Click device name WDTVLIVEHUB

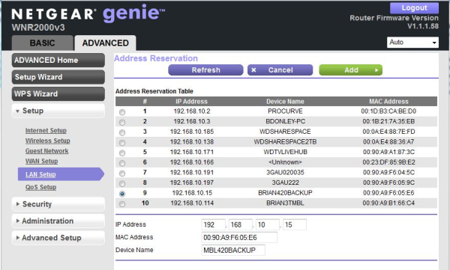pyautogui.click(x=285, y=152)
